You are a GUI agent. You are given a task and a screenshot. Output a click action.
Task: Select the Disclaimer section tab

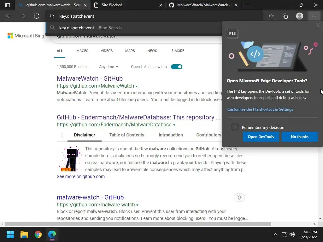click(85, 135)
